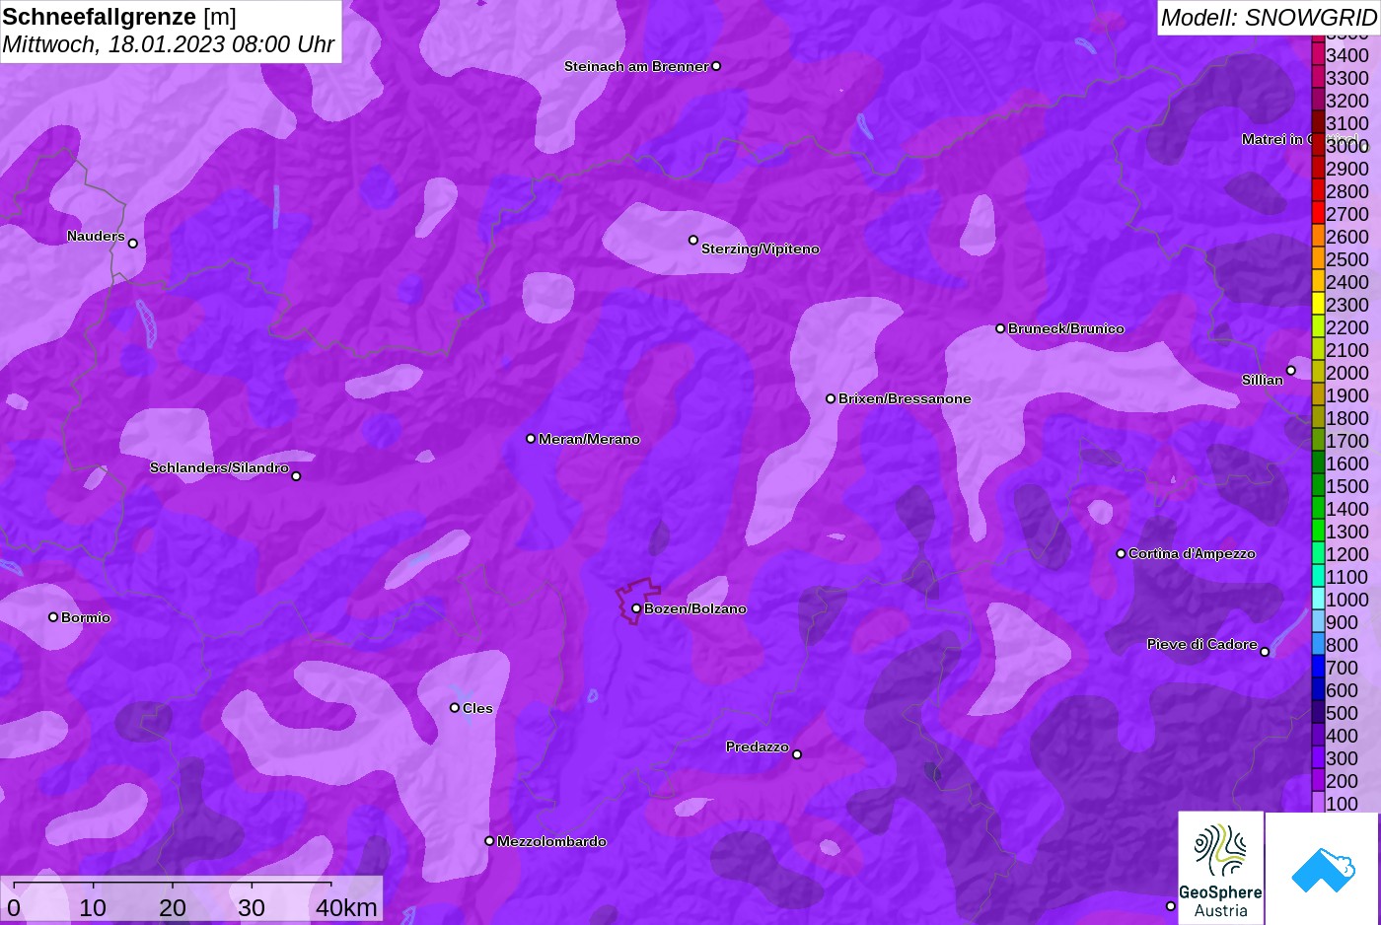1381x925 pixels.
Task: Click the Cles text label
Action: (477, 708)
